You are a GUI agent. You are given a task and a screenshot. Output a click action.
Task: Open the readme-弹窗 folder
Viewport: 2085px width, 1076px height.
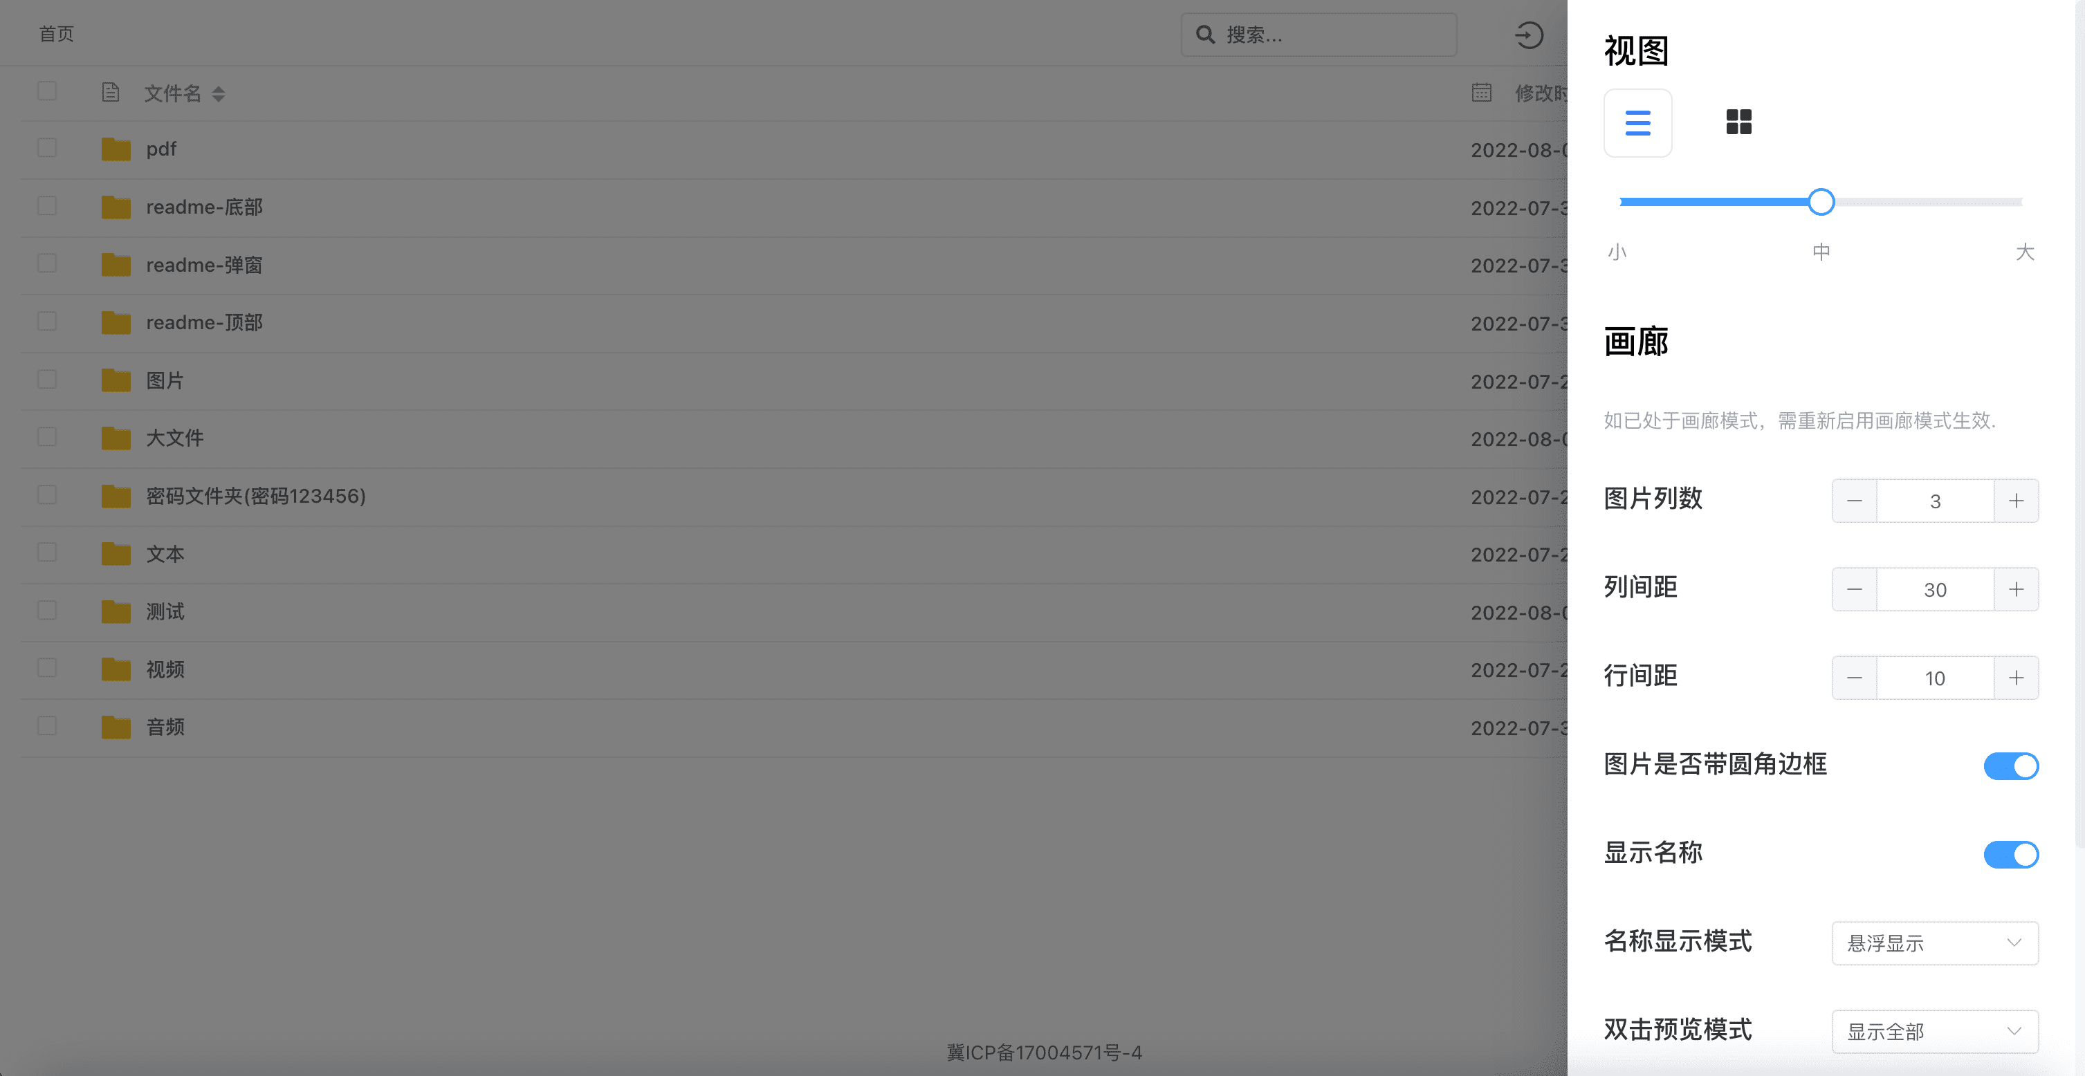tap(204, 266)
